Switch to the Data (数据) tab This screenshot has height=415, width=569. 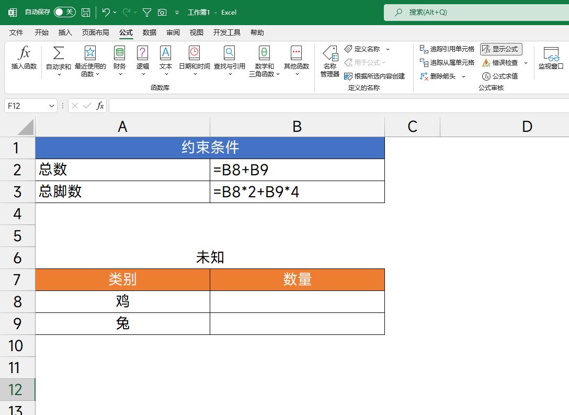click(x=149, y=32)
